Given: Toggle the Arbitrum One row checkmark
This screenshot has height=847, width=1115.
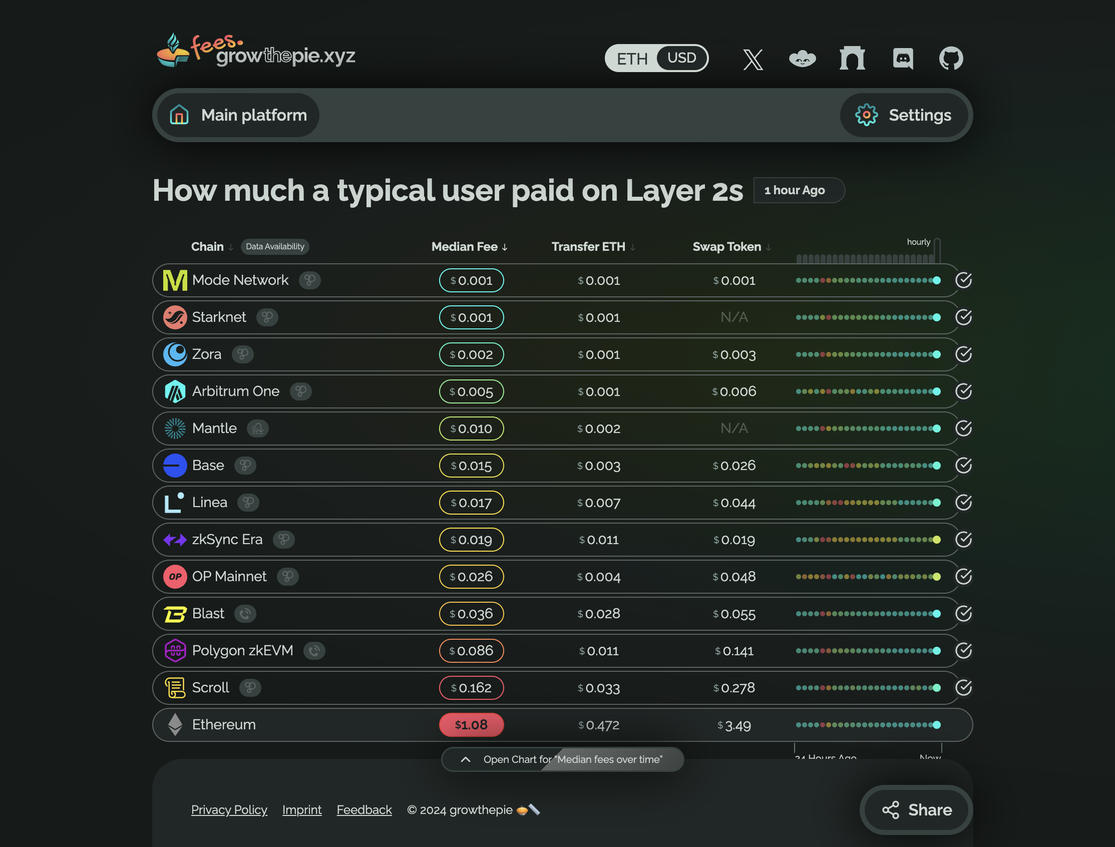Looking at the screenshot, I should pyautogui.click(x=964, y=392).
